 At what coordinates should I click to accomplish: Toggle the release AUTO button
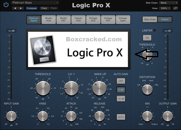[121, 117]
